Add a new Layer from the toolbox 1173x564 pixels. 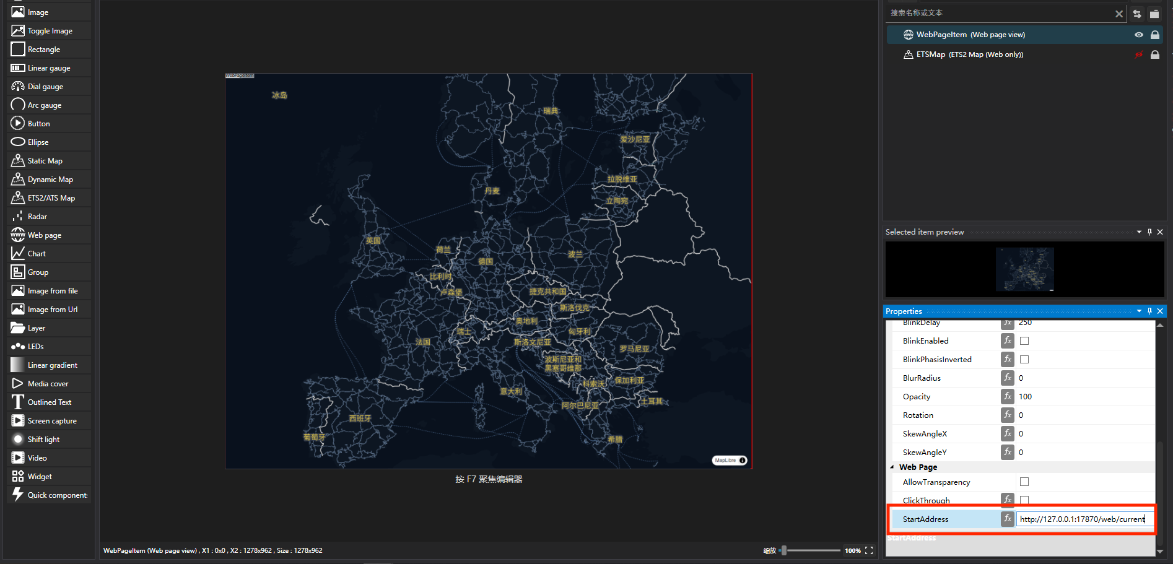[50, 328]
